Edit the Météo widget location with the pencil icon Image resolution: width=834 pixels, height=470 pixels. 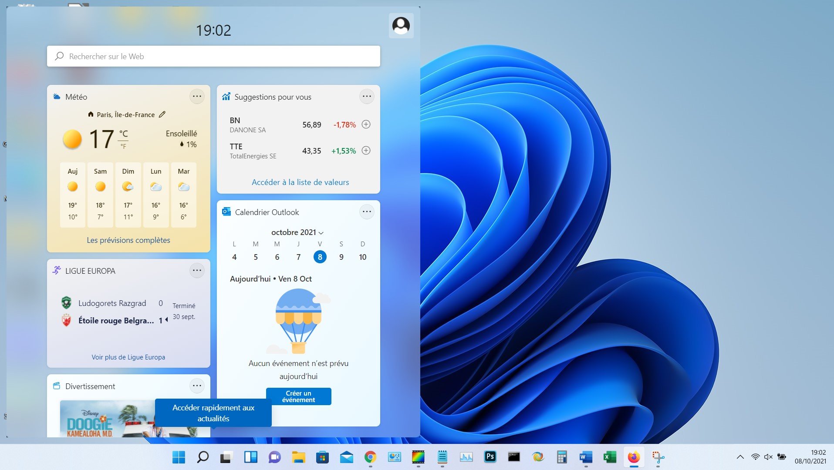(162, 114)
